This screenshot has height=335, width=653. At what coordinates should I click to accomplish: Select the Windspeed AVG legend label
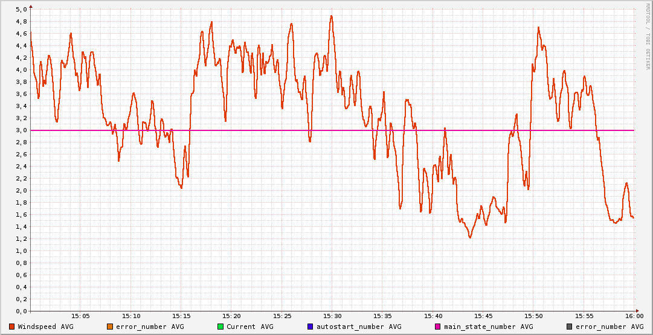point(45,327)
